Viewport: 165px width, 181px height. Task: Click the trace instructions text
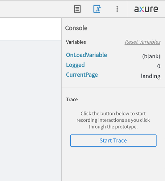(113, 120)
